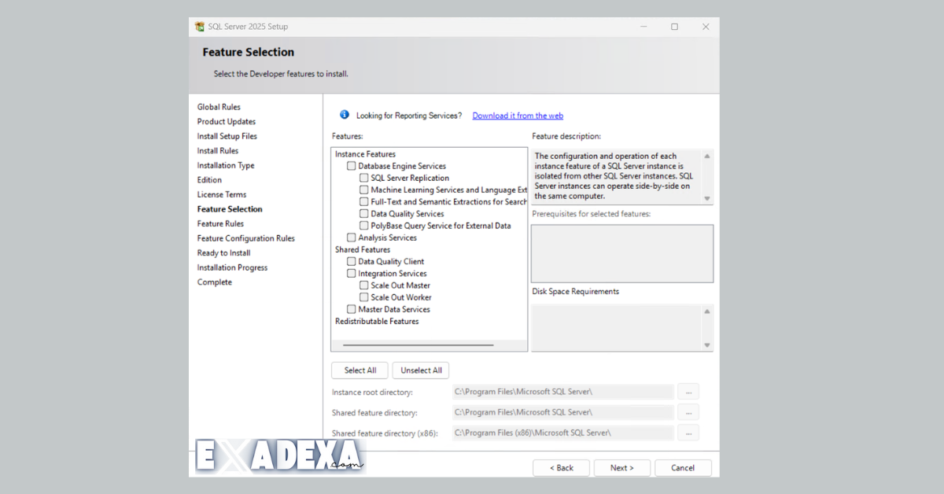Click the info icon beside Reporting Services message

click(344, 114)
